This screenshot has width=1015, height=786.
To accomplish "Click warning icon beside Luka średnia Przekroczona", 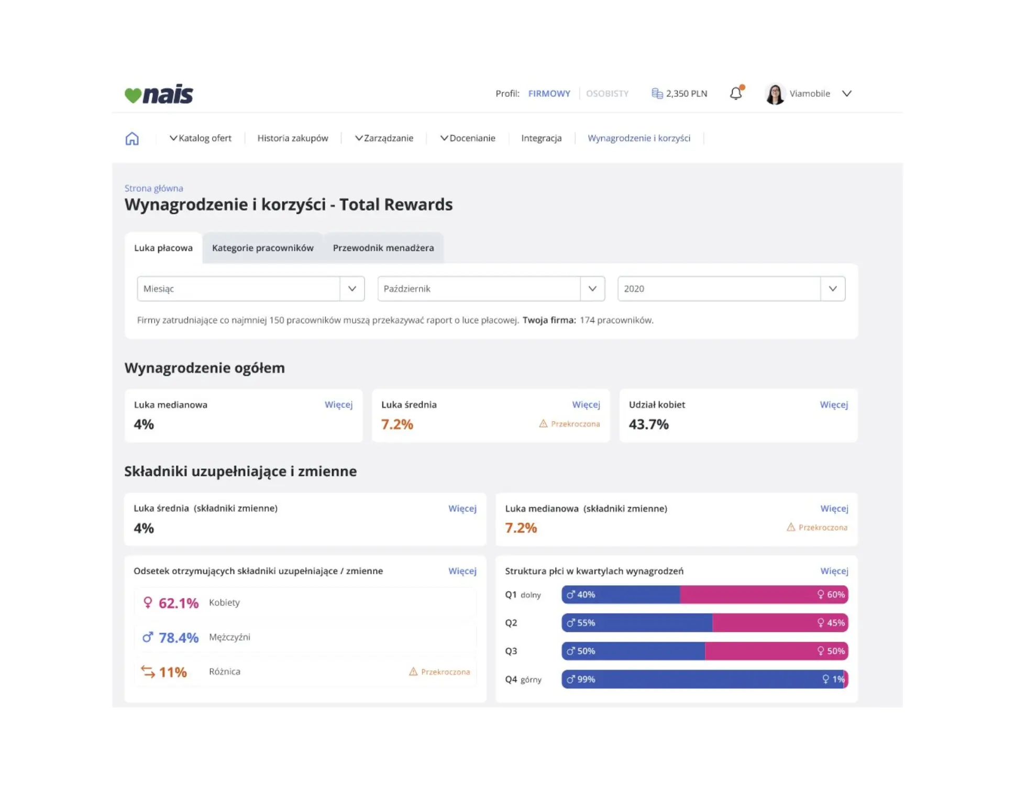I will [543, 423].
